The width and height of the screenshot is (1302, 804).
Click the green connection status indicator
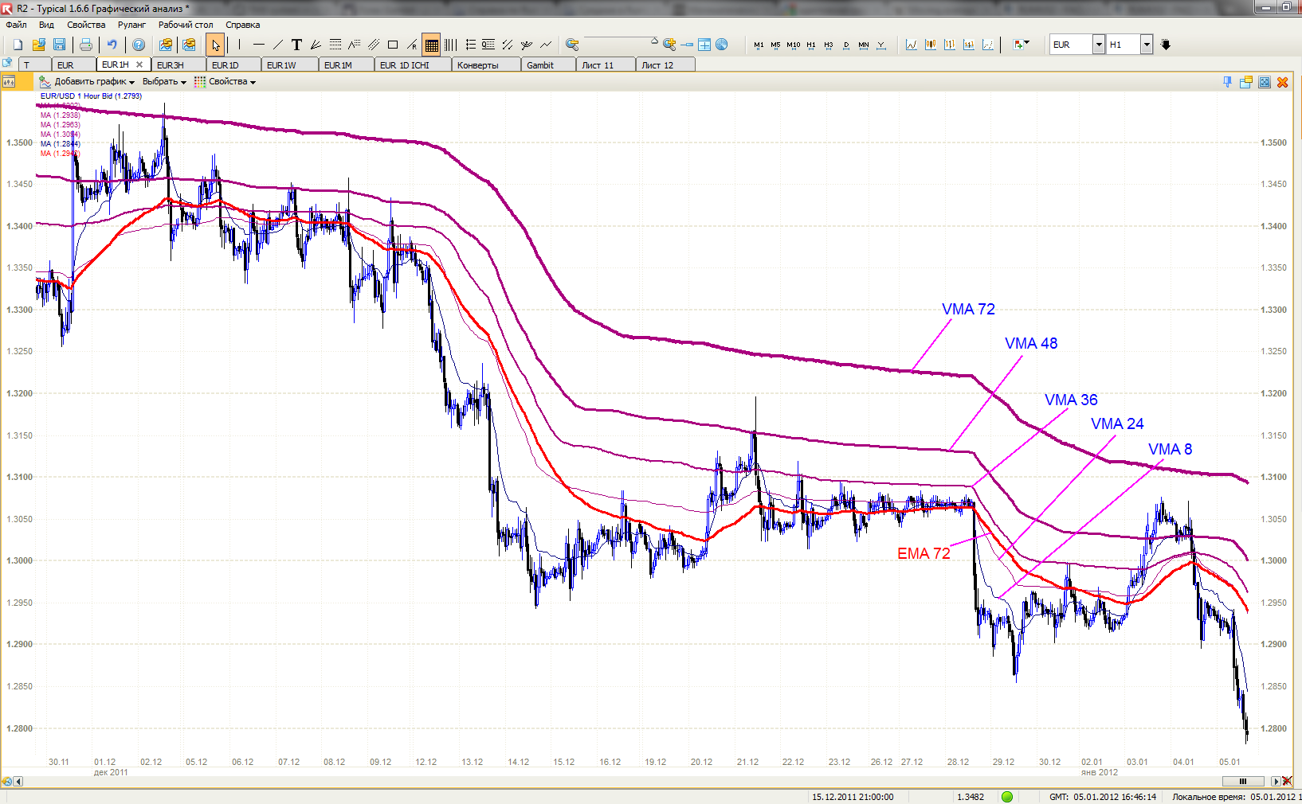point(1007,797)
